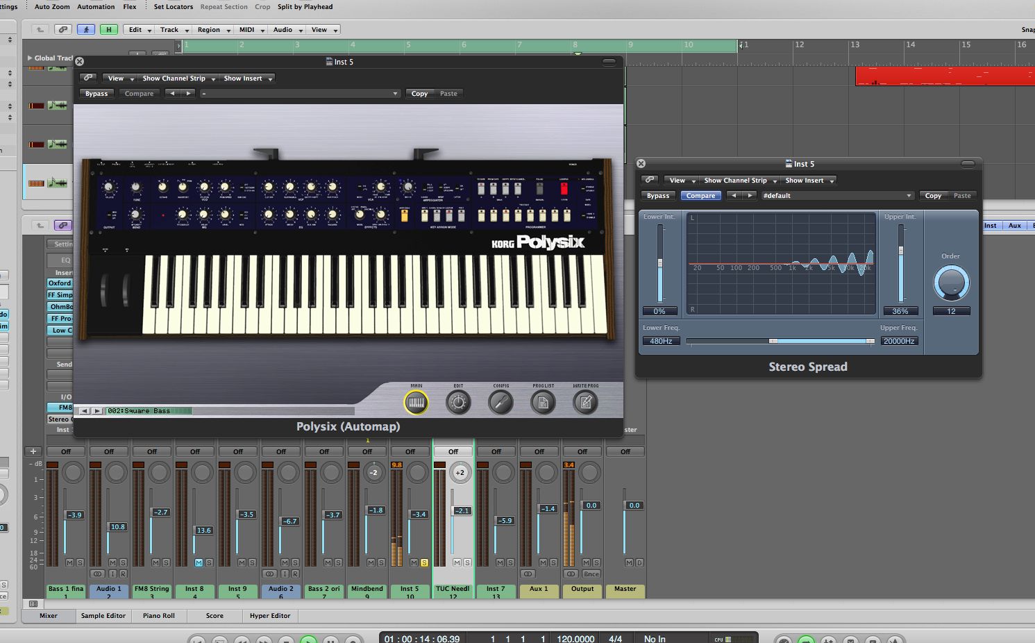Click the red Polysix programmer switch

pos(564,189)
